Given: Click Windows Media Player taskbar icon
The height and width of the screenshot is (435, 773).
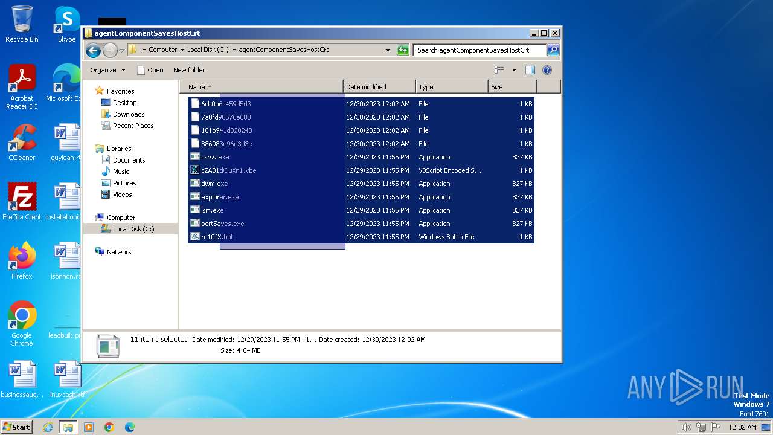Looking at the screenshot, I should coord(89,427).
